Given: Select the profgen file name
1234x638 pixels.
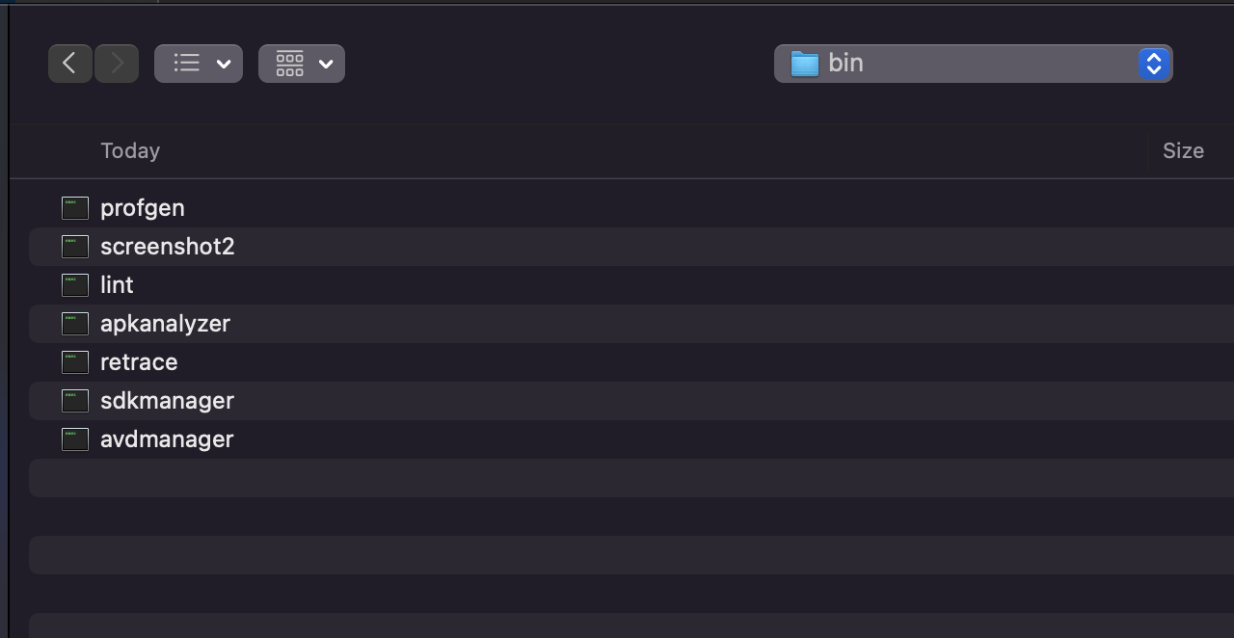Looking at the screenshot, I should click(x=143, y=208).
